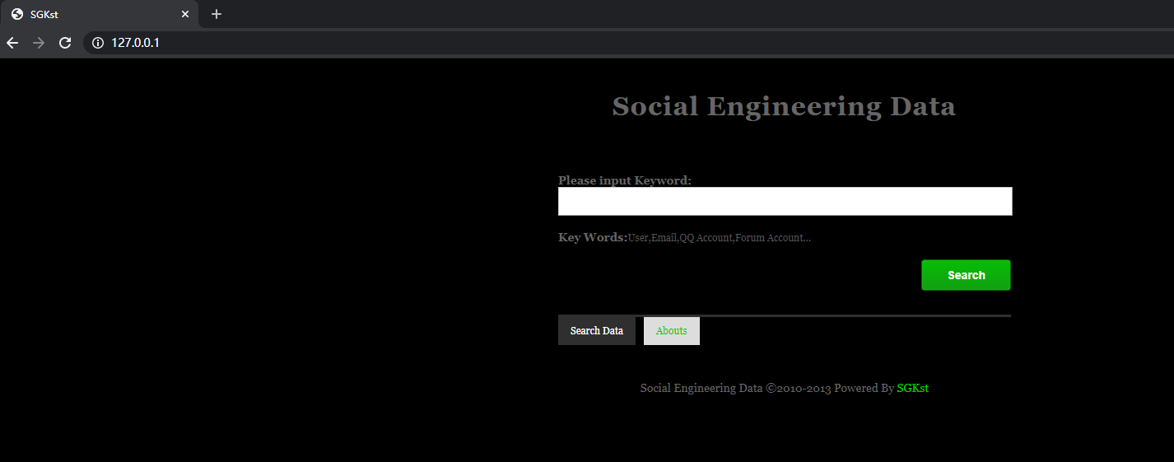Click the globe favicon on SGKst tab
This screenshot has height=462, width=1174.
pyautogui.click(x=16, y=14)
